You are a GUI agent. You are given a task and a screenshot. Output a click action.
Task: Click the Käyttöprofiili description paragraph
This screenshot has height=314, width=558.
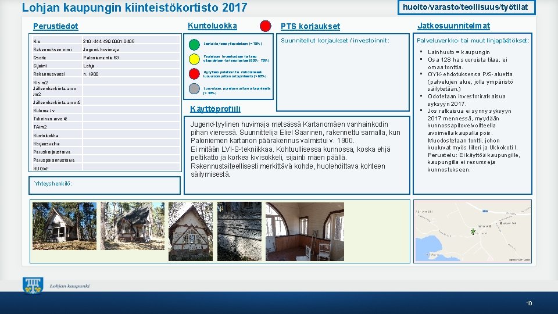click(x=295, y=149)
